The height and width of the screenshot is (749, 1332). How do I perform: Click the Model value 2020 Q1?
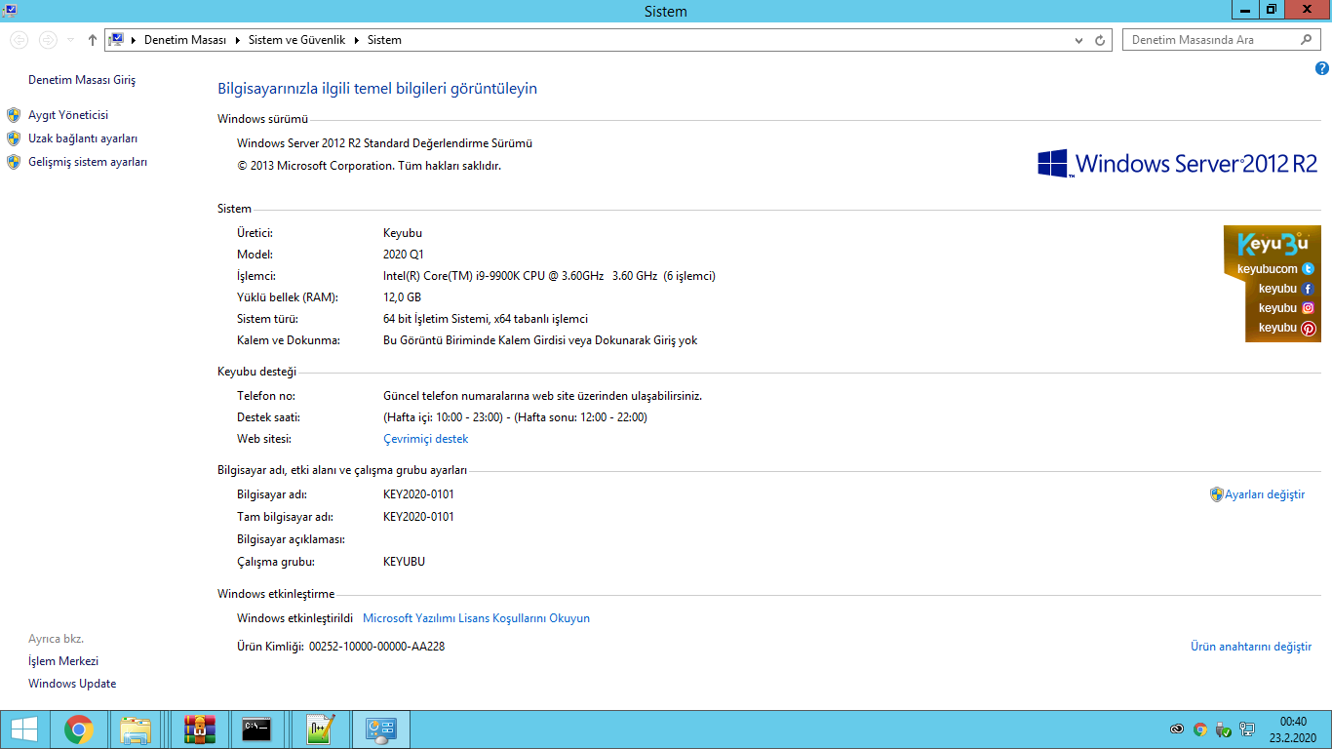[x=403, y=255]
